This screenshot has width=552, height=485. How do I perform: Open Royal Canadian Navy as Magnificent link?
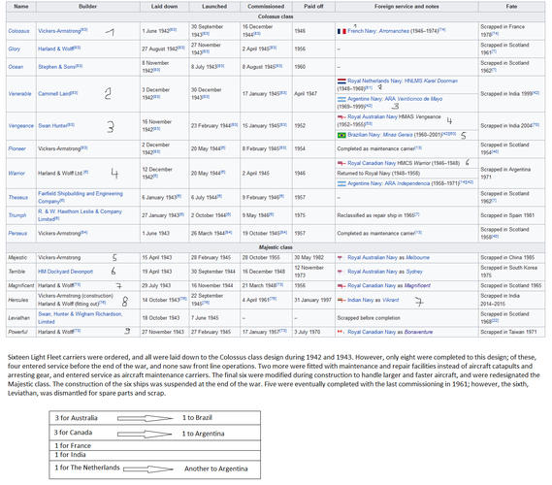click(x=389, y=286)
